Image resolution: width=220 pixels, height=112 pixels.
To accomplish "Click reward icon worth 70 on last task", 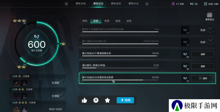I will coord(185,78).
